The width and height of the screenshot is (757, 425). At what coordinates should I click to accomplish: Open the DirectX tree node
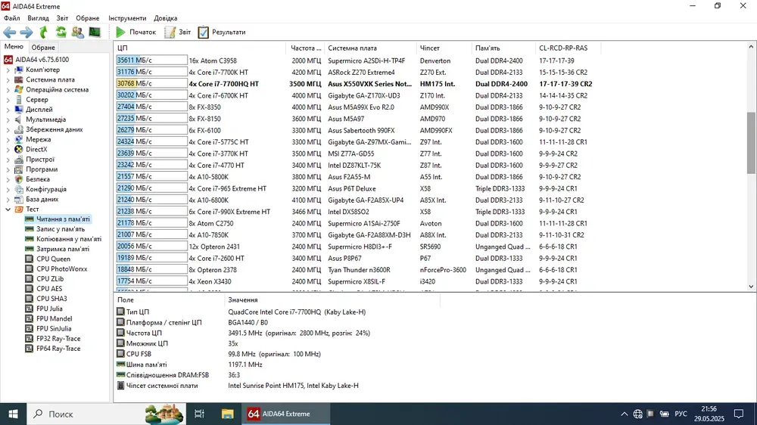tap(36, 150)
